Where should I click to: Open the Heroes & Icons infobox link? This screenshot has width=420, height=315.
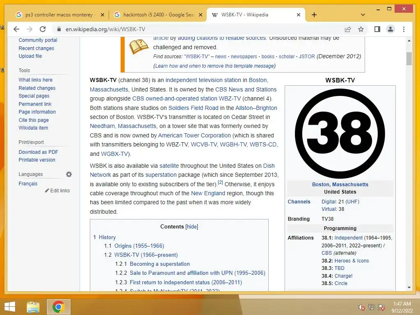coord(352,261)
